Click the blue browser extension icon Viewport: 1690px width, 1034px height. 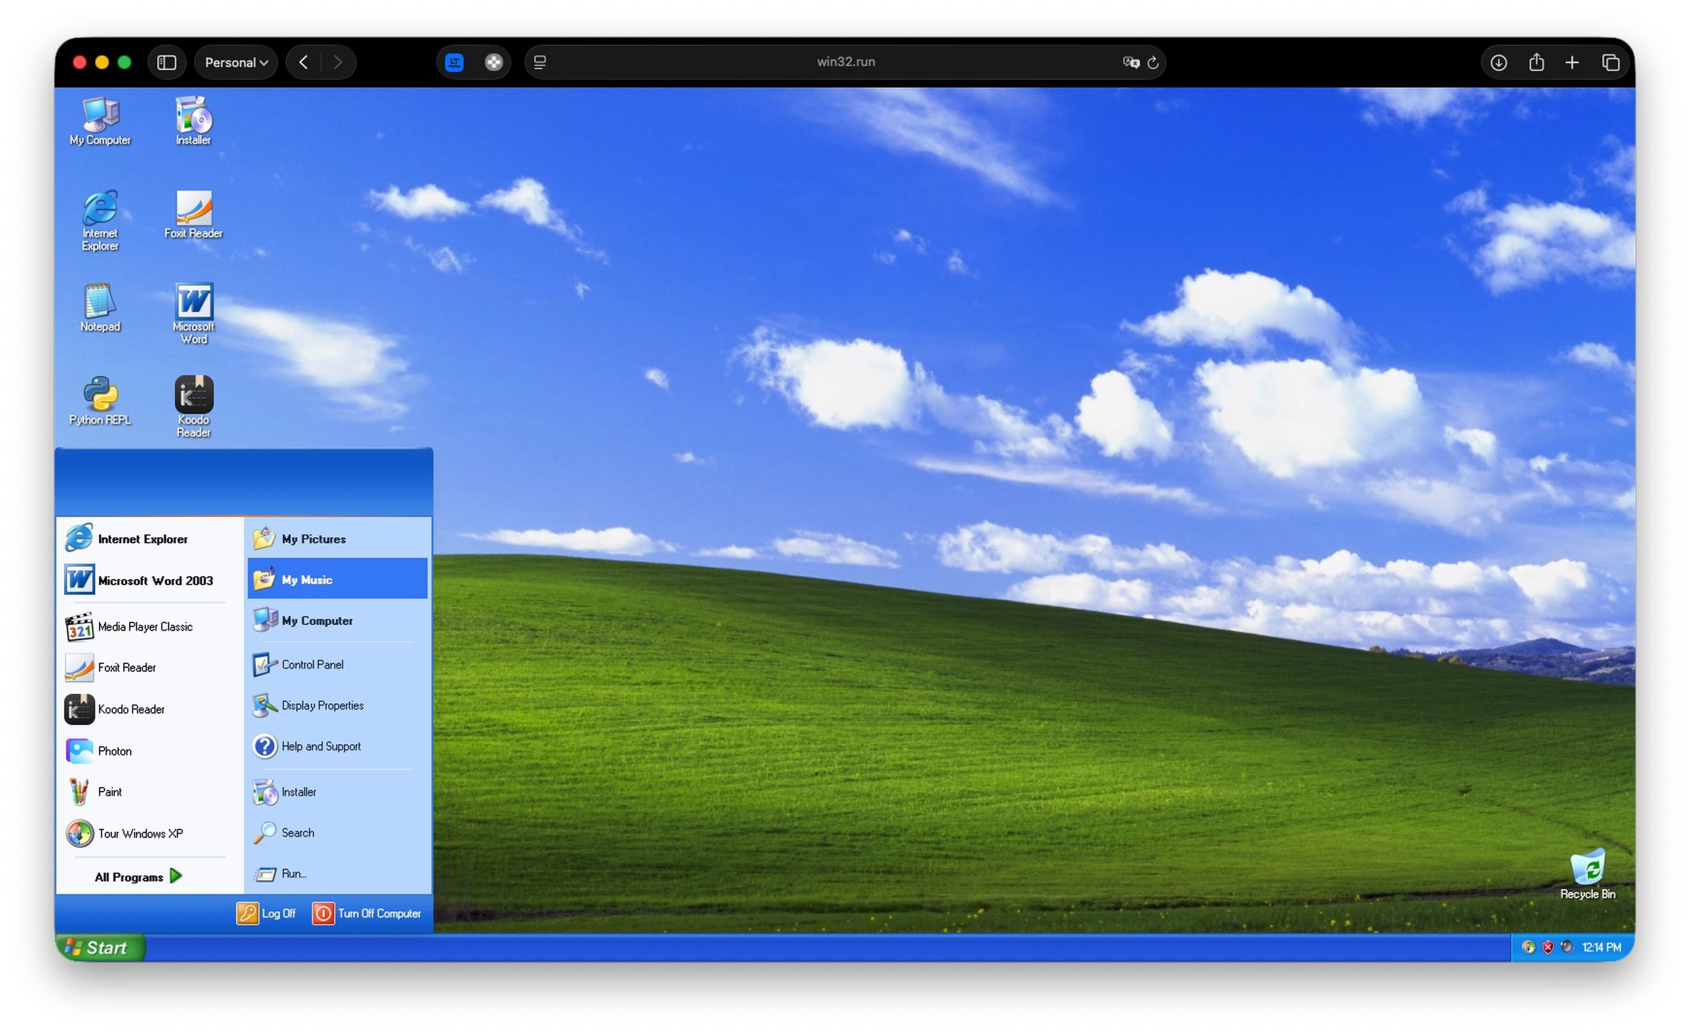(454, 63)
